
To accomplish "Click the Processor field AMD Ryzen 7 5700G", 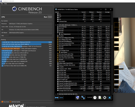I will pos(31,24).
